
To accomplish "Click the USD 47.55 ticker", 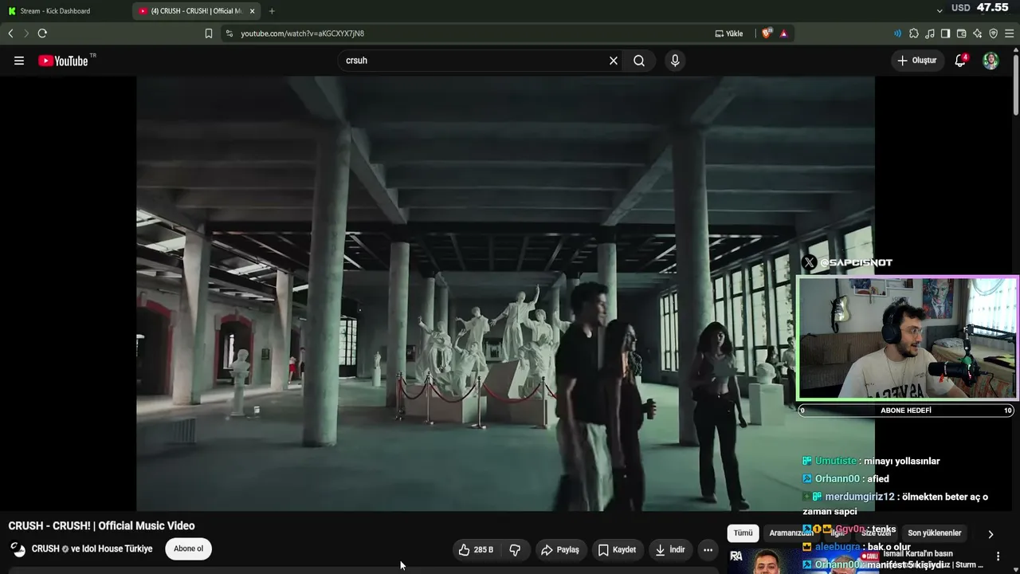I will (979, 8).
